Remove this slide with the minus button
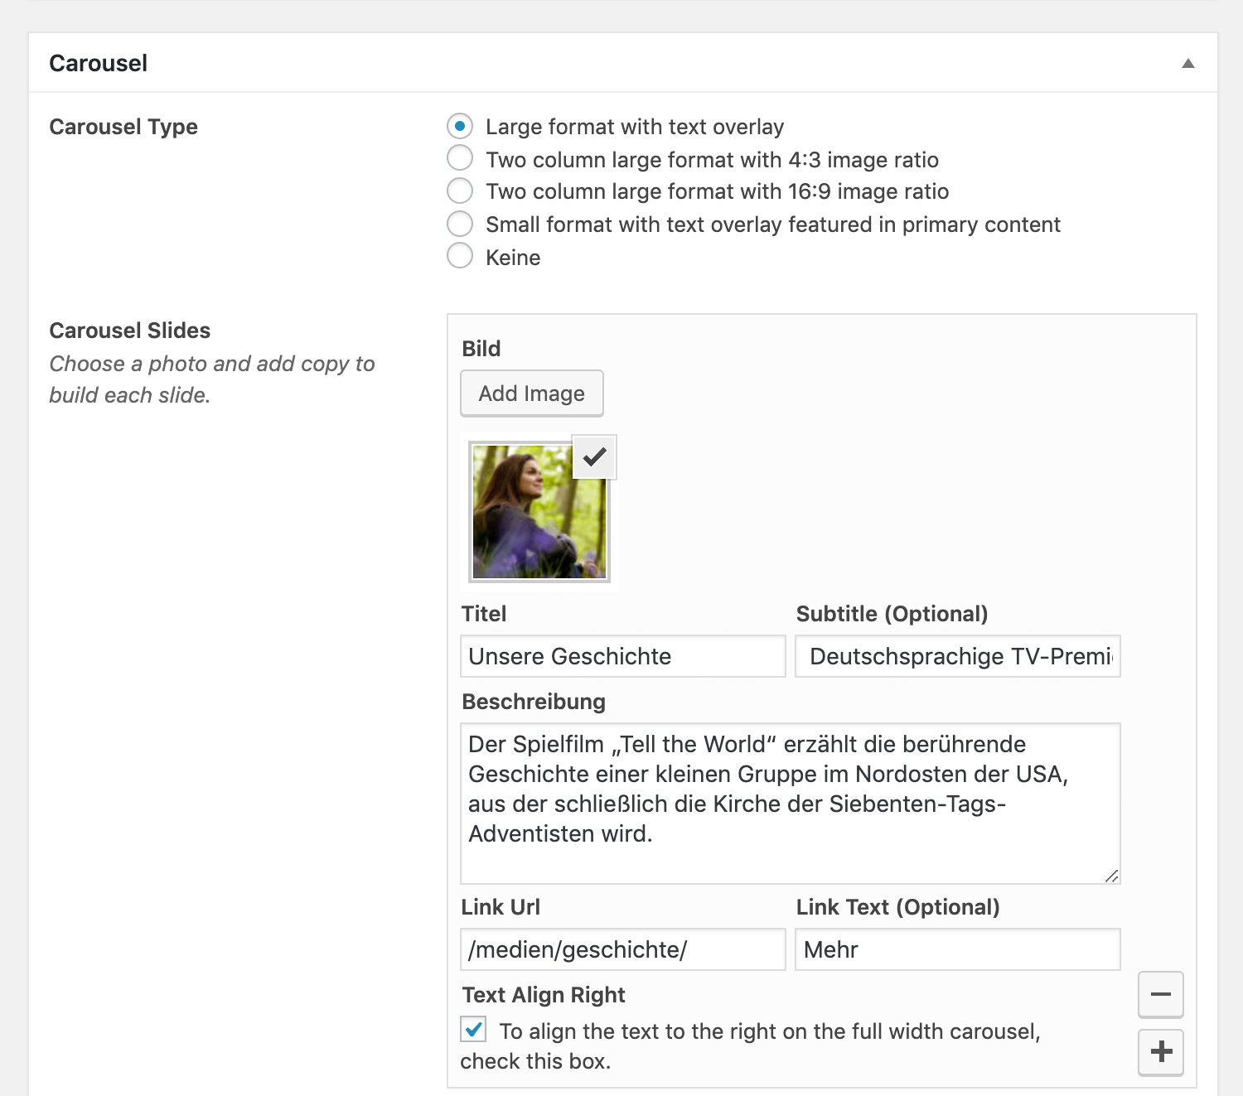1243x1096 pixels. click(x=1160, y=994)
